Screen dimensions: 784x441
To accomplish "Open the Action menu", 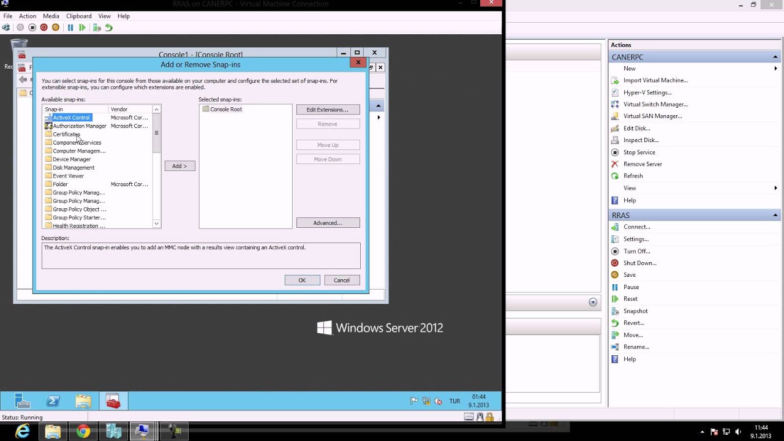I will point(28,16).
